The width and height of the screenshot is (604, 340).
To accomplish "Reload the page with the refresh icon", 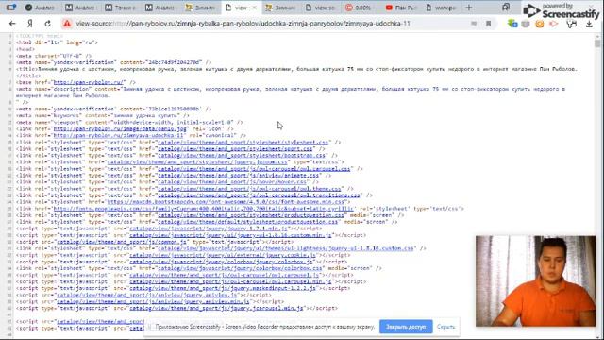I will coord(47,24).
